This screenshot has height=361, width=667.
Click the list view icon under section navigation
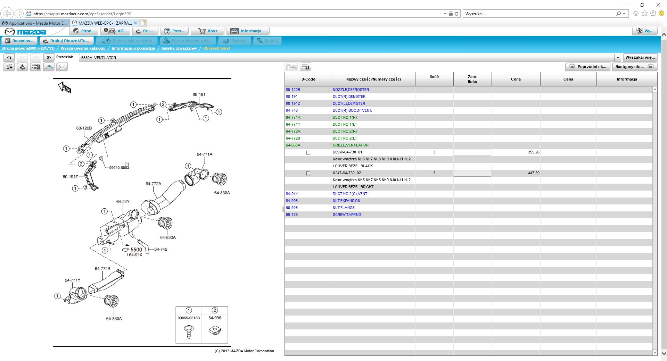(x=9, y=67)
